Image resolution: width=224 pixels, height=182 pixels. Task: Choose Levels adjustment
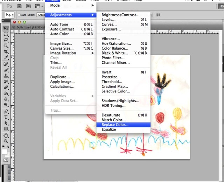coord(124,20)
